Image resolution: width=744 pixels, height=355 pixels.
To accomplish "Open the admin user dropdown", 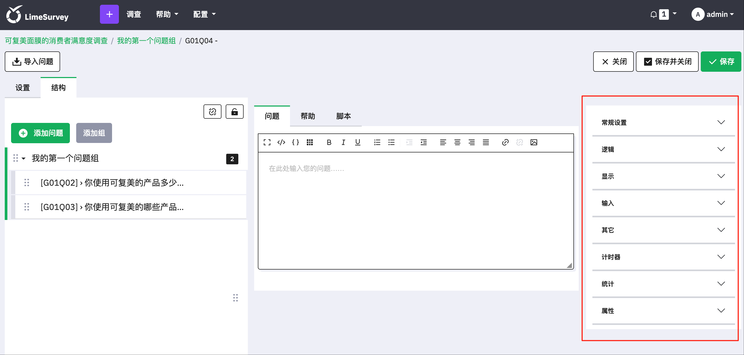I will pos(712,14).
